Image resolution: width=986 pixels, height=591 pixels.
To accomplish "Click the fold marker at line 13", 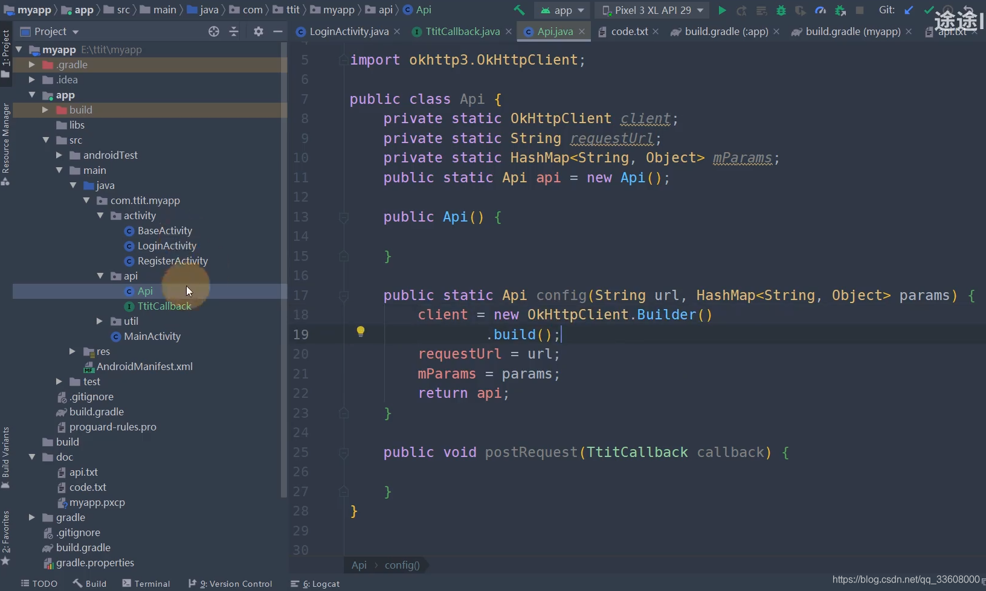I will [344, 217].
